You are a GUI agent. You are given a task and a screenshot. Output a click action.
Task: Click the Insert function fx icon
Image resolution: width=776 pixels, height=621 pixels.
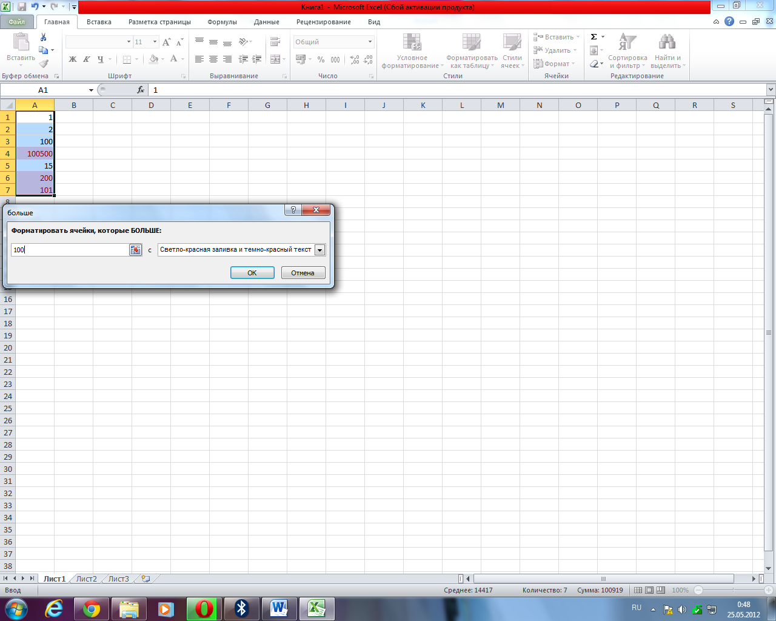click(141, 90)
